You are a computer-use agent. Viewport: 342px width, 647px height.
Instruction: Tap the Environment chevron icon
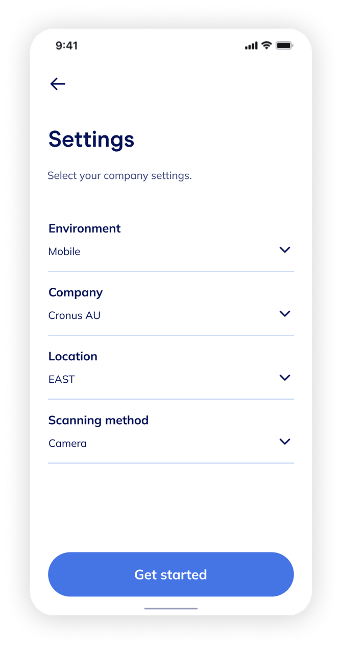[284, 250]
